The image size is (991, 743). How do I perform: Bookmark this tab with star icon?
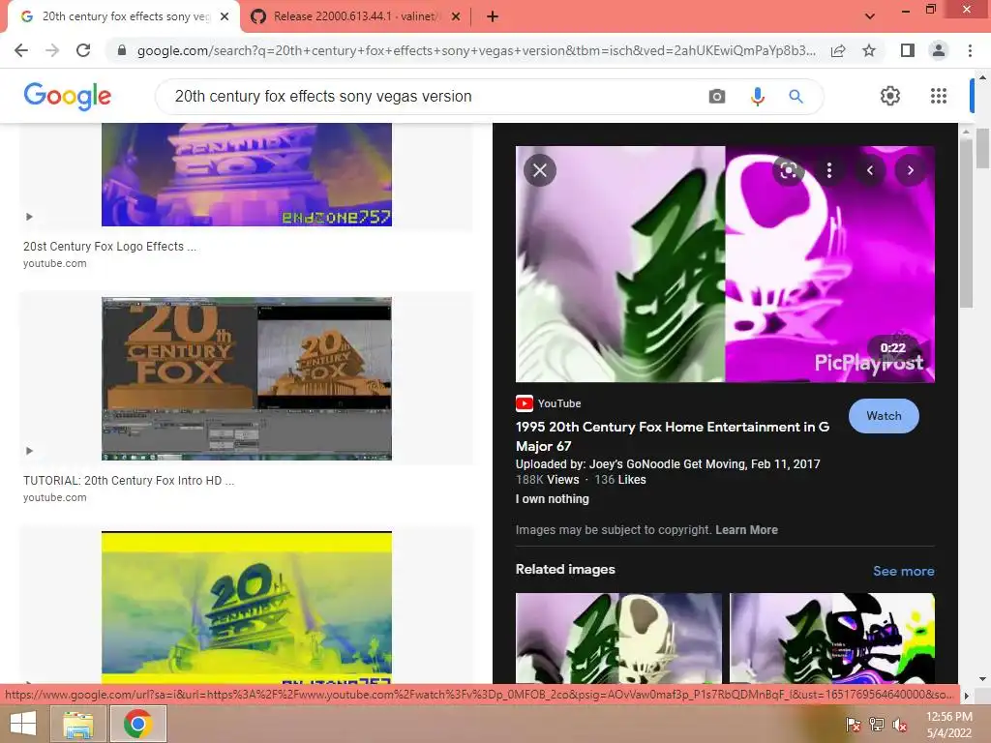[869, 50]
